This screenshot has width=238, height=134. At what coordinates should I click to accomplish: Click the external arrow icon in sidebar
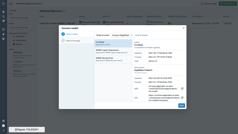3,130
